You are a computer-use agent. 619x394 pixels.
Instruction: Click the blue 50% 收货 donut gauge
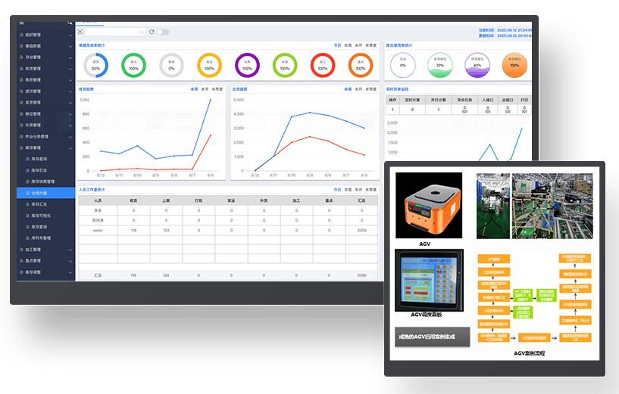[x=95, y=65]
